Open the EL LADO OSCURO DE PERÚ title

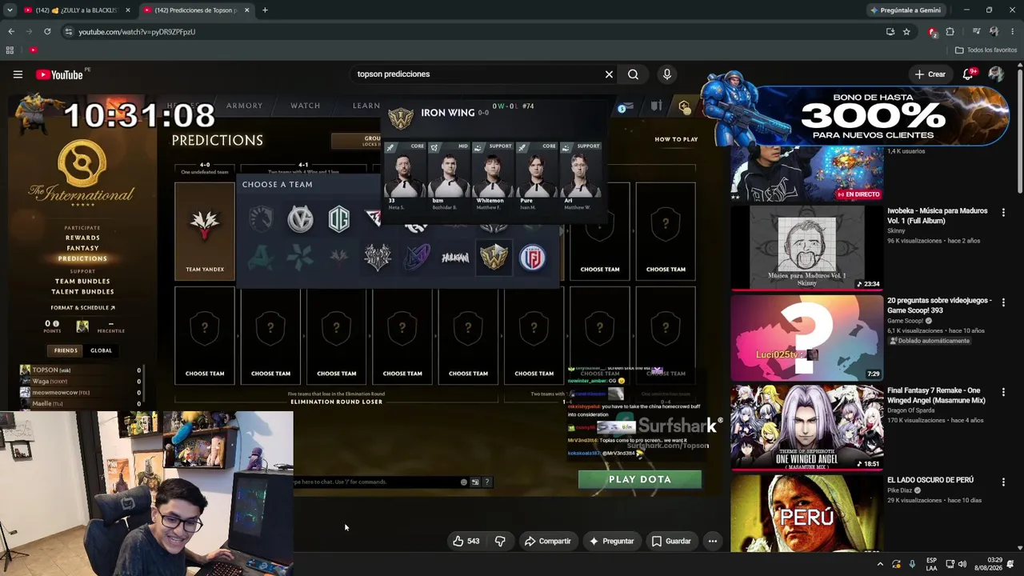click(930, 480)
